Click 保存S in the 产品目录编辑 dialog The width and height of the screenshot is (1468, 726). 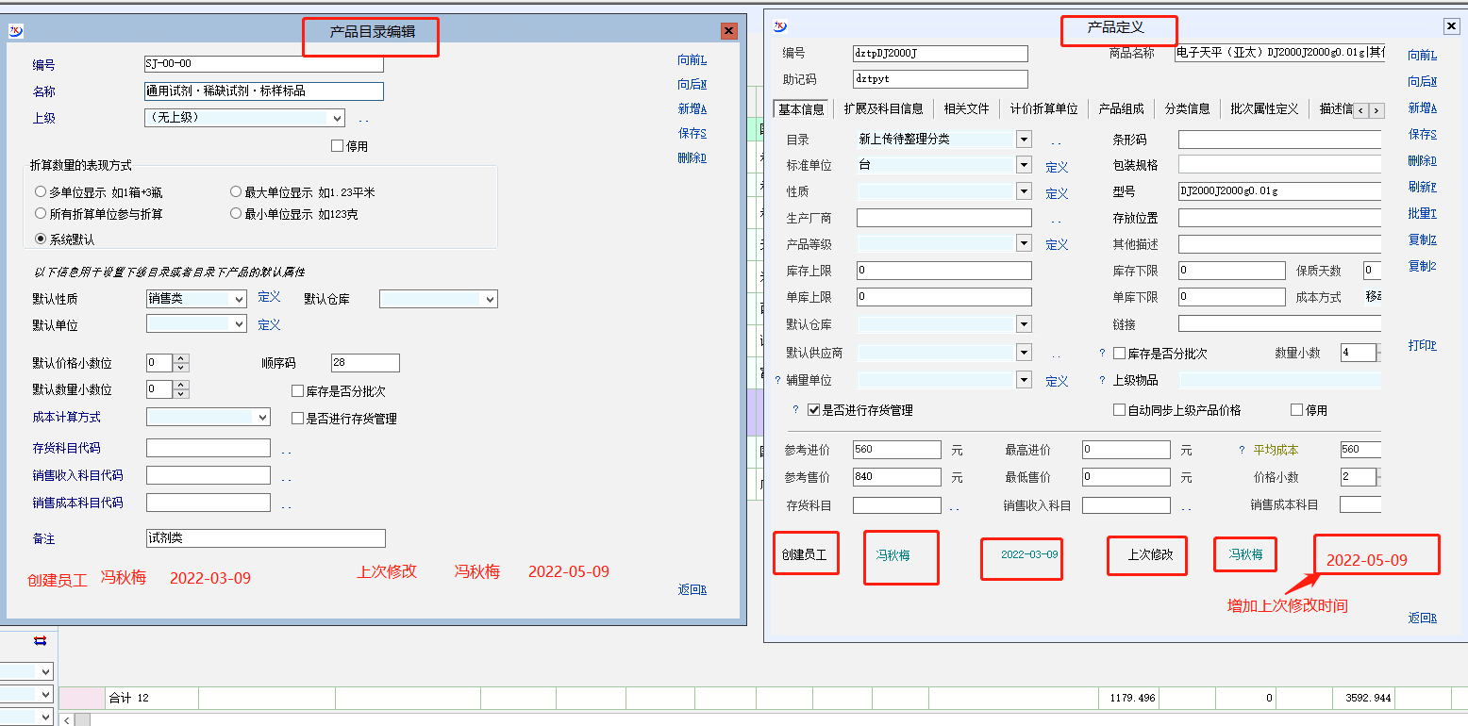click(692, 133)
